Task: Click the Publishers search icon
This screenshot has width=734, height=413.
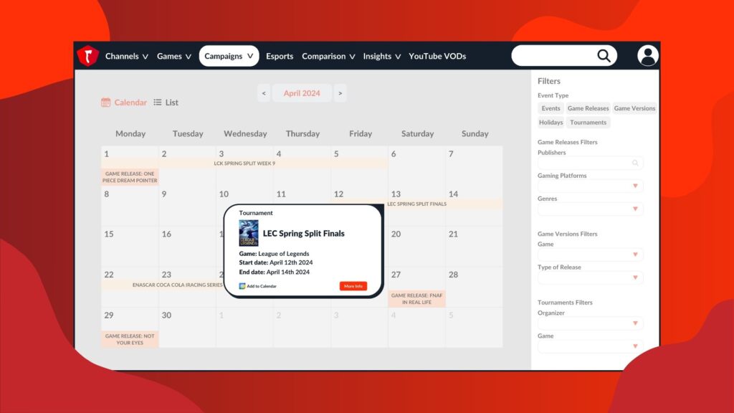Action: click(635, 163)
